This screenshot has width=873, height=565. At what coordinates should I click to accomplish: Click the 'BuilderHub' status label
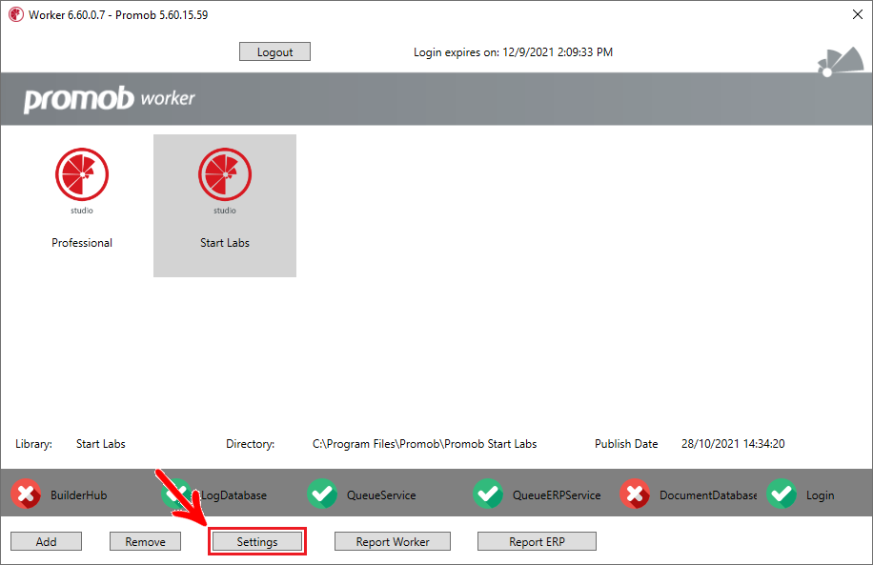click(x=78, y=494)
